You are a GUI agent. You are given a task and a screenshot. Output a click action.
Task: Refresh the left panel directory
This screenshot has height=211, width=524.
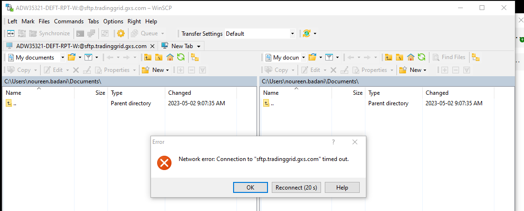pos(181,58)
